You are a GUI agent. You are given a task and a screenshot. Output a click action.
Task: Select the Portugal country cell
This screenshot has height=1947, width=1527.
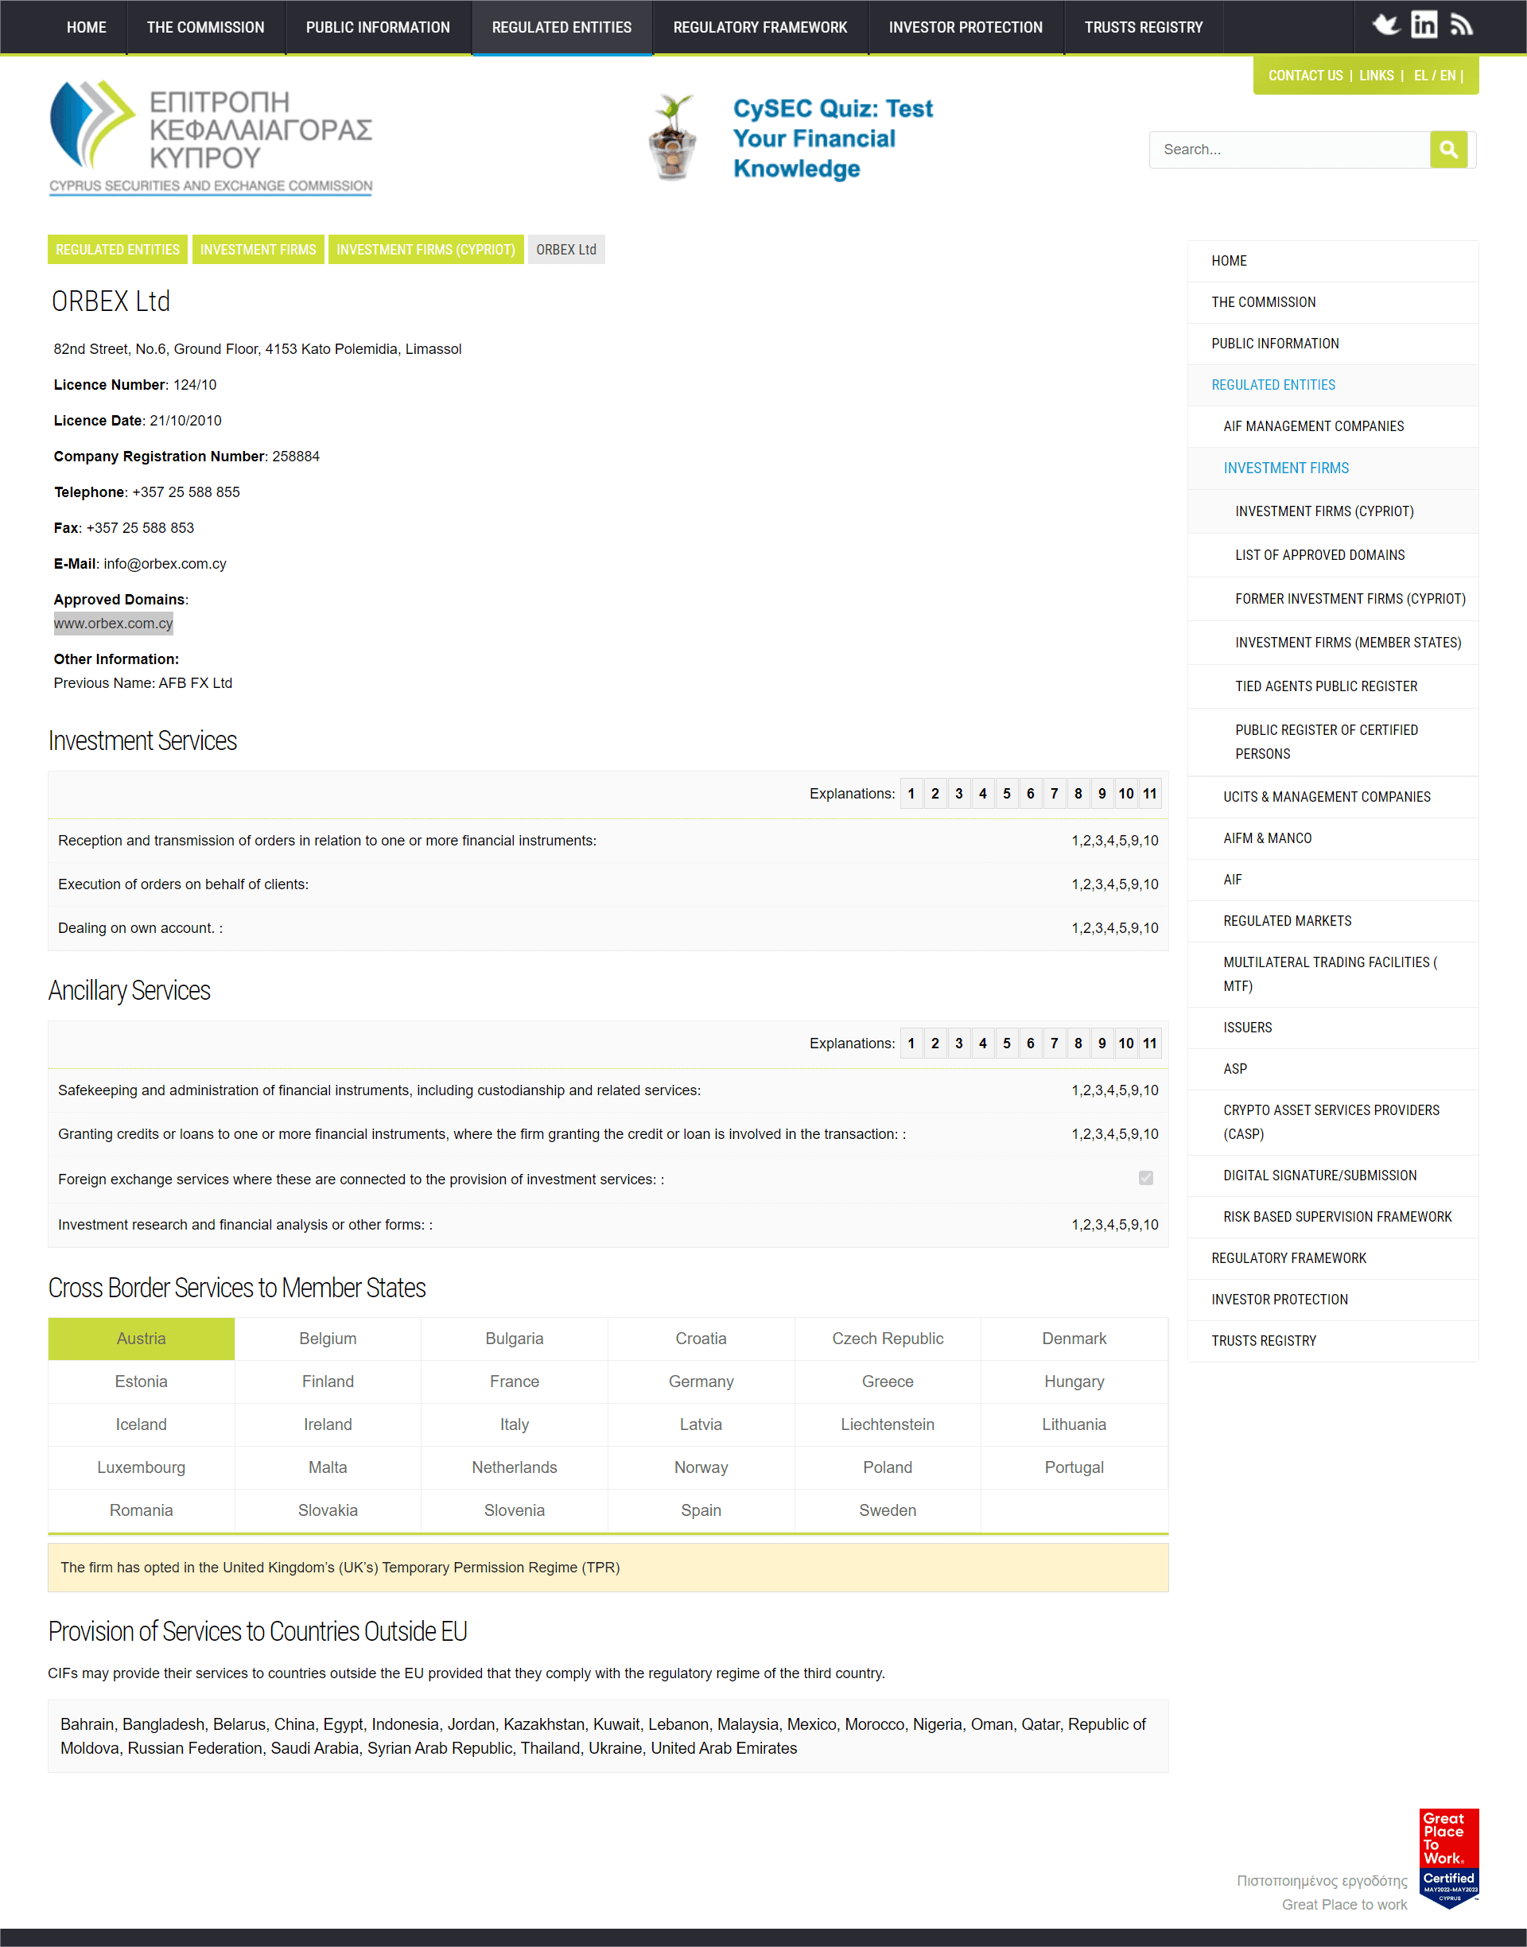pyautogui.click(x=1074, y=1467)
